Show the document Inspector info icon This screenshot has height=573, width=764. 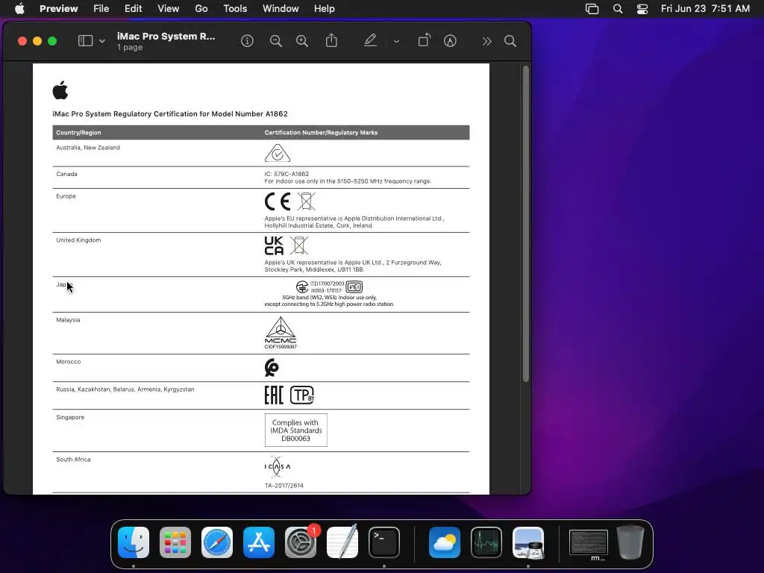(247, 41)
